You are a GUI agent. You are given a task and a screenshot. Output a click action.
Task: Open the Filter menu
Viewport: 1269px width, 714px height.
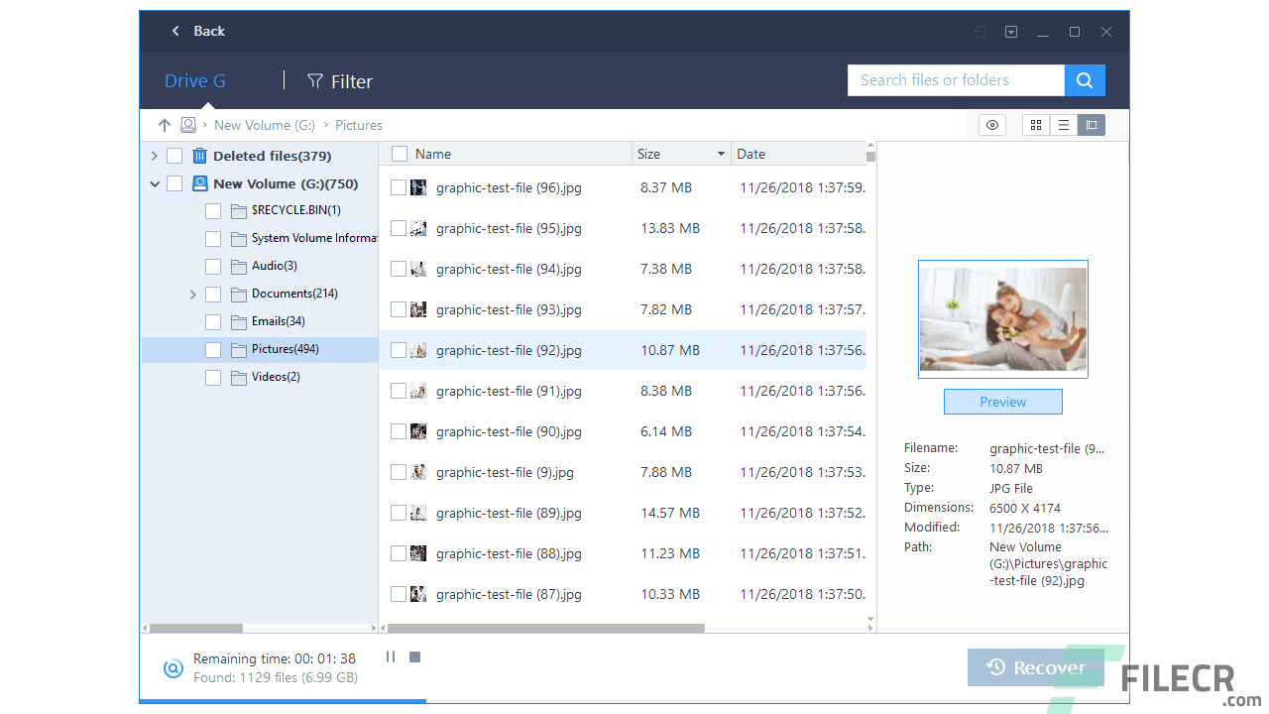tap(339, 81)
